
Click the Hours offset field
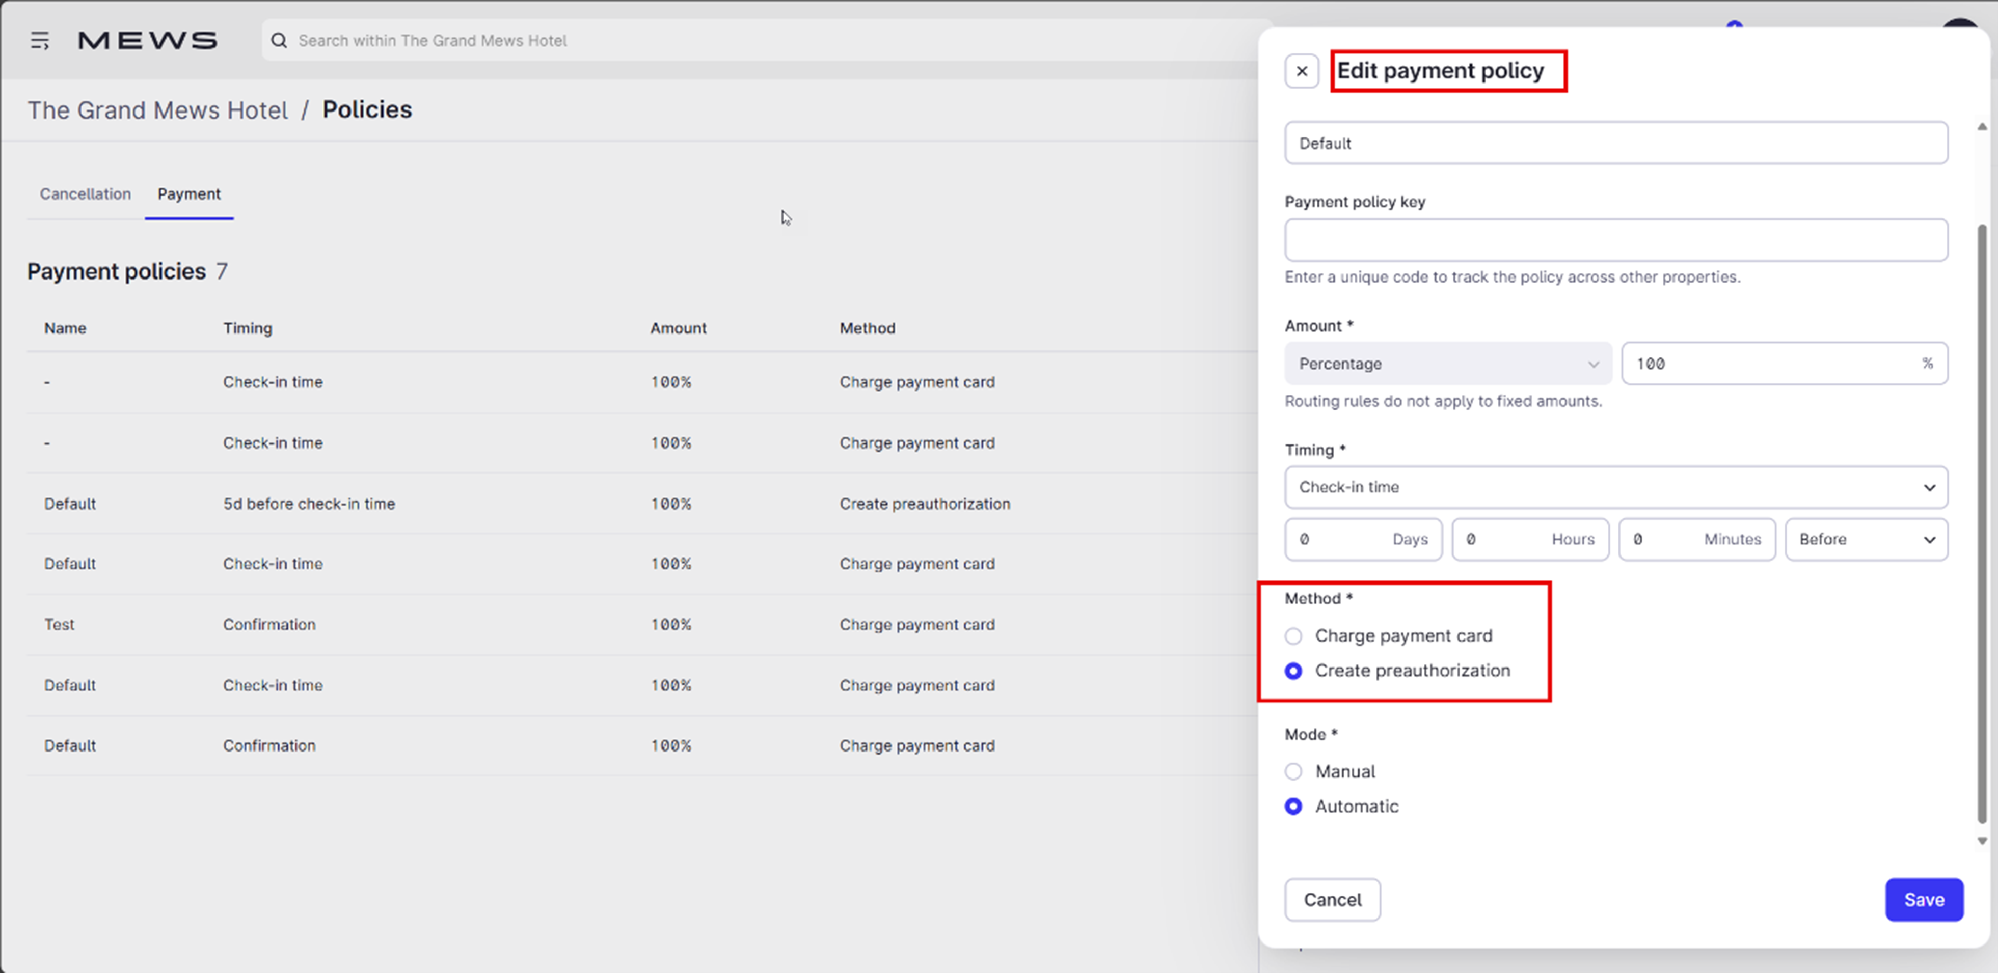(x=1530, y=540)
